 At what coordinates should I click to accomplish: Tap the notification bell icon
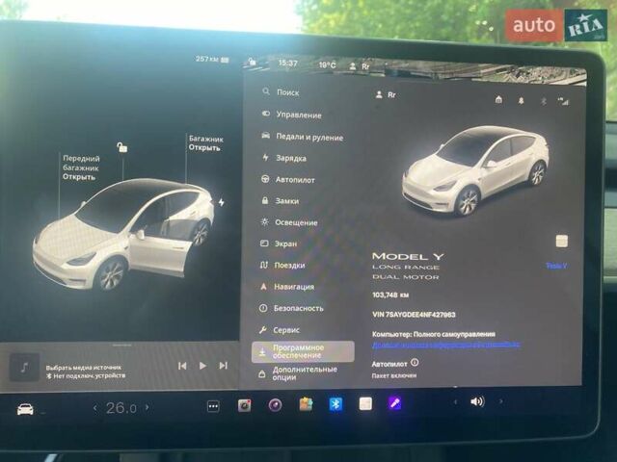tap(521, 99)
